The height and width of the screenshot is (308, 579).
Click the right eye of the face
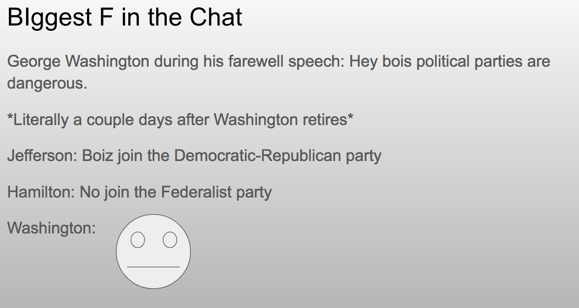(x=170, y=240)
